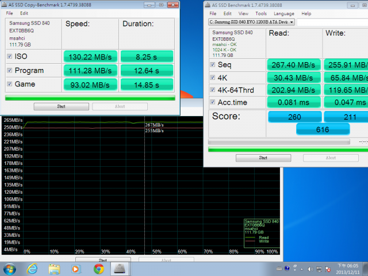Click the volume speaker icon in the tray
Image resolution: width=368 pixels, height=276 pixels.
tap(310, 269)
